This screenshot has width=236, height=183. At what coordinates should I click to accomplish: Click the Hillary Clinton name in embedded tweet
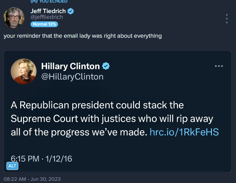coord(71,66)
